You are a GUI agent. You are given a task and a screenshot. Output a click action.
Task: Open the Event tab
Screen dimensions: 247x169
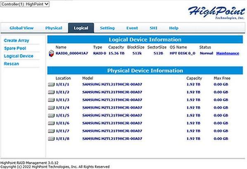132,28
